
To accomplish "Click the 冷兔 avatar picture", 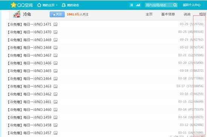I will point(17,14).
